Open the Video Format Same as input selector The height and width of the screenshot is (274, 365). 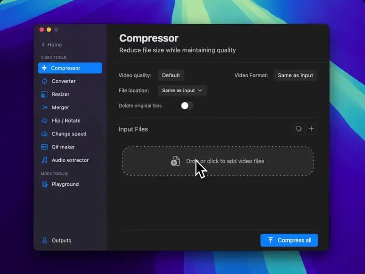click(x=295, y=75)
